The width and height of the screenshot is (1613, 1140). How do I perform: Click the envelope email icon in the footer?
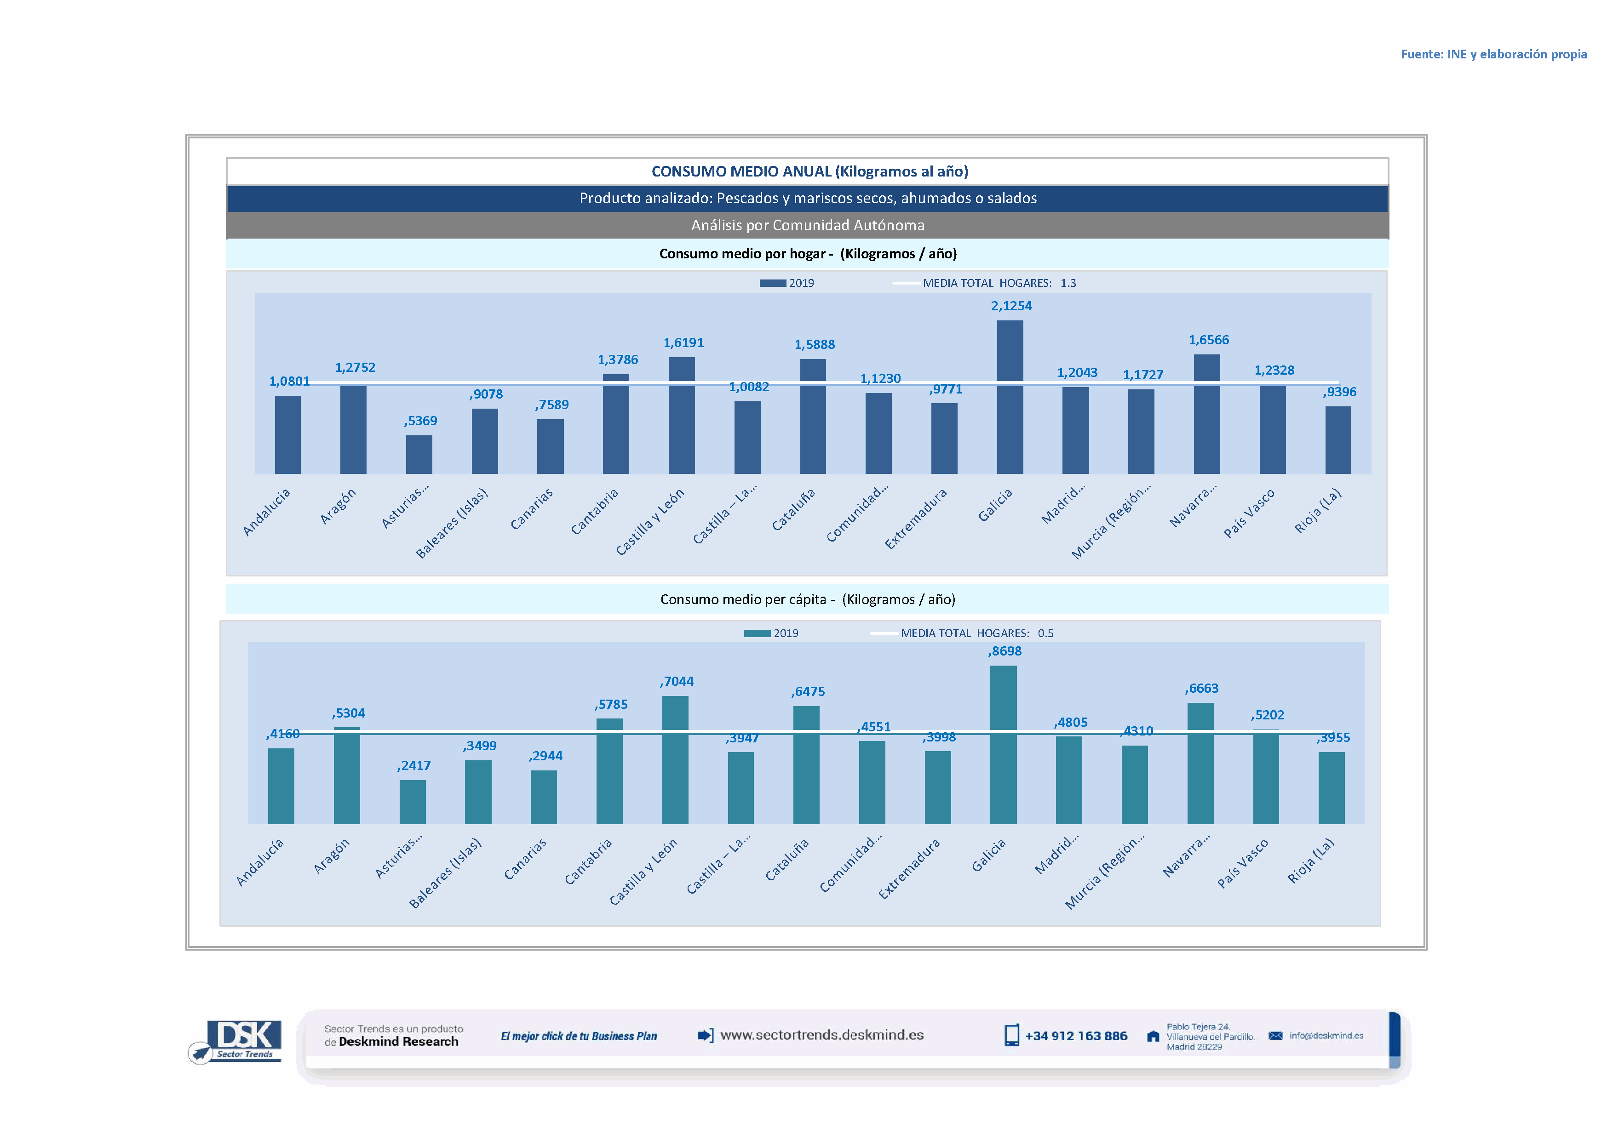pos(1276,1036)
